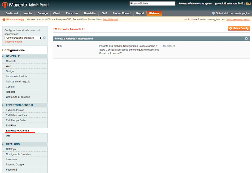252x173 pixels.
Task: Select EM RMA in sidebar
Action: 25,126
